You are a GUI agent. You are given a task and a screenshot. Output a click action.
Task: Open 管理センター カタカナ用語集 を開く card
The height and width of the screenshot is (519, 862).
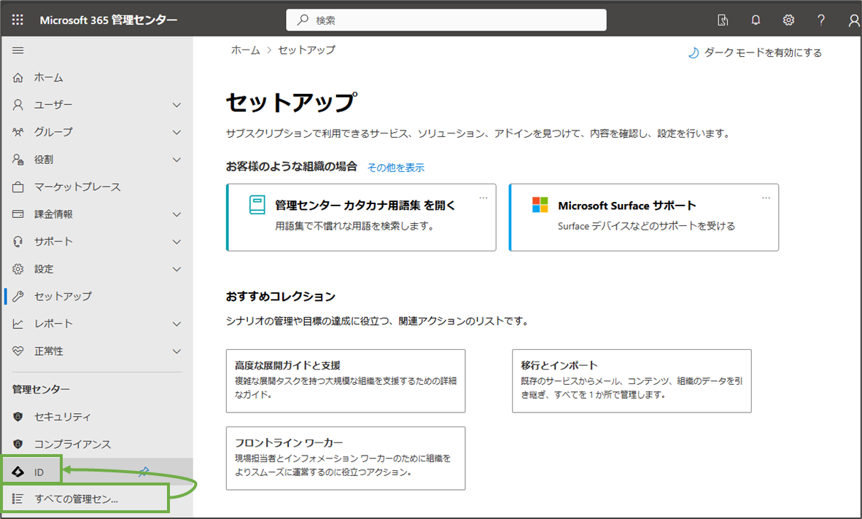pos(361,217)
